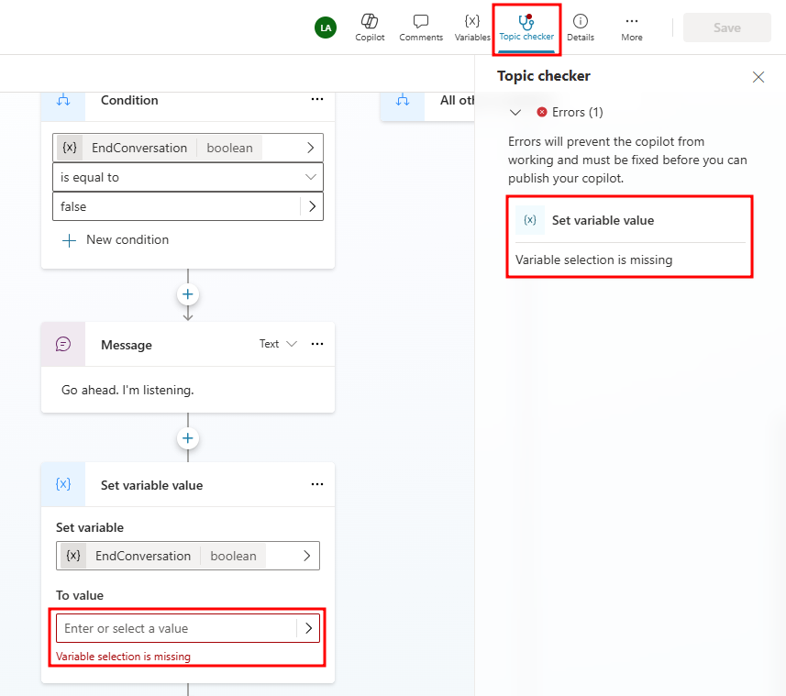Click the New condition button
This screenshot has height=696, width=786.
point(115,239)
